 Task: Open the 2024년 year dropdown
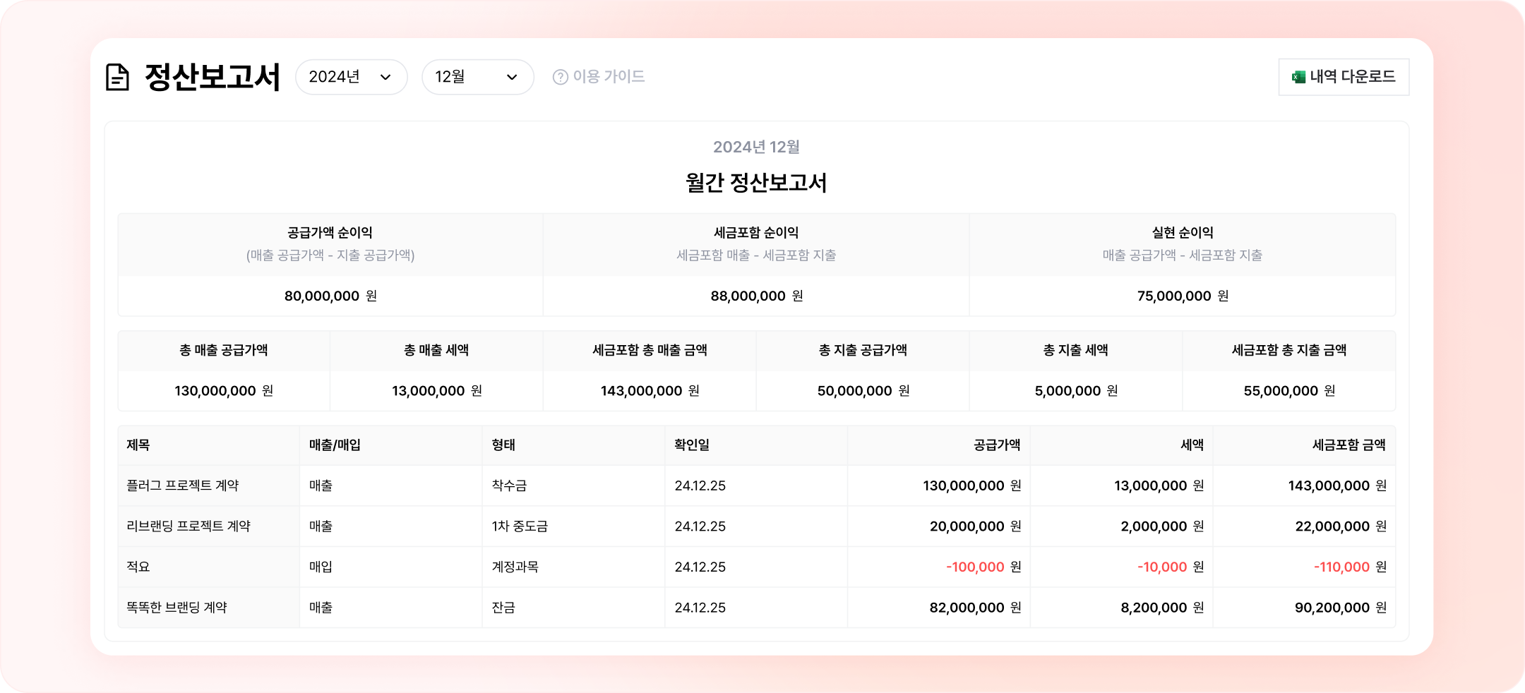[x=351, y=77]
